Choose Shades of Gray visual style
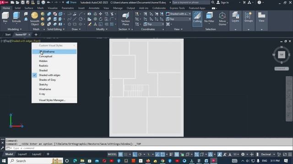Viewport: 293px width, 164px height. tap(54, 80)
